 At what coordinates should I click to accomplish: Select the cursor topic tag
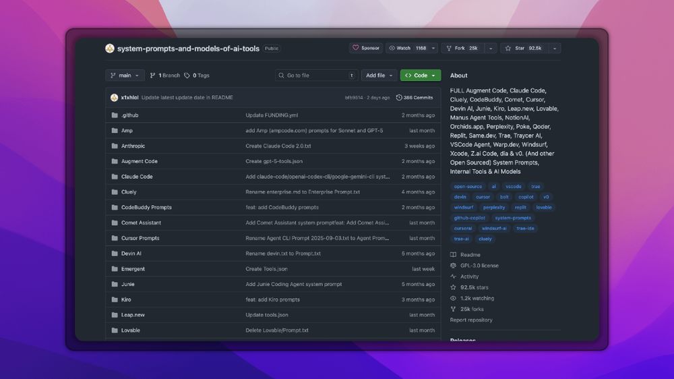(483, 197)
